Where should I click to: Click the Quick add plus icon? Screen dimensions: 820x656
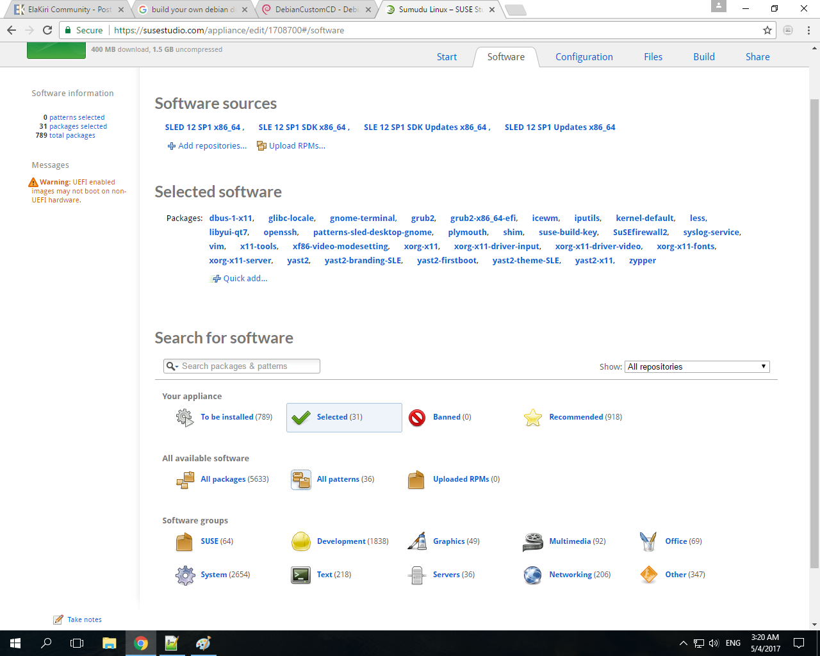pyautogui.click(x=216, y=279)
